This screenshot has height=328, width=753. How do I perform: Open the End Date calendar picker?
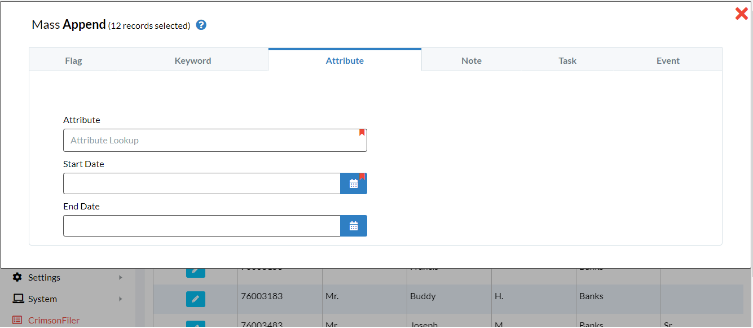[x=354, y=226]
